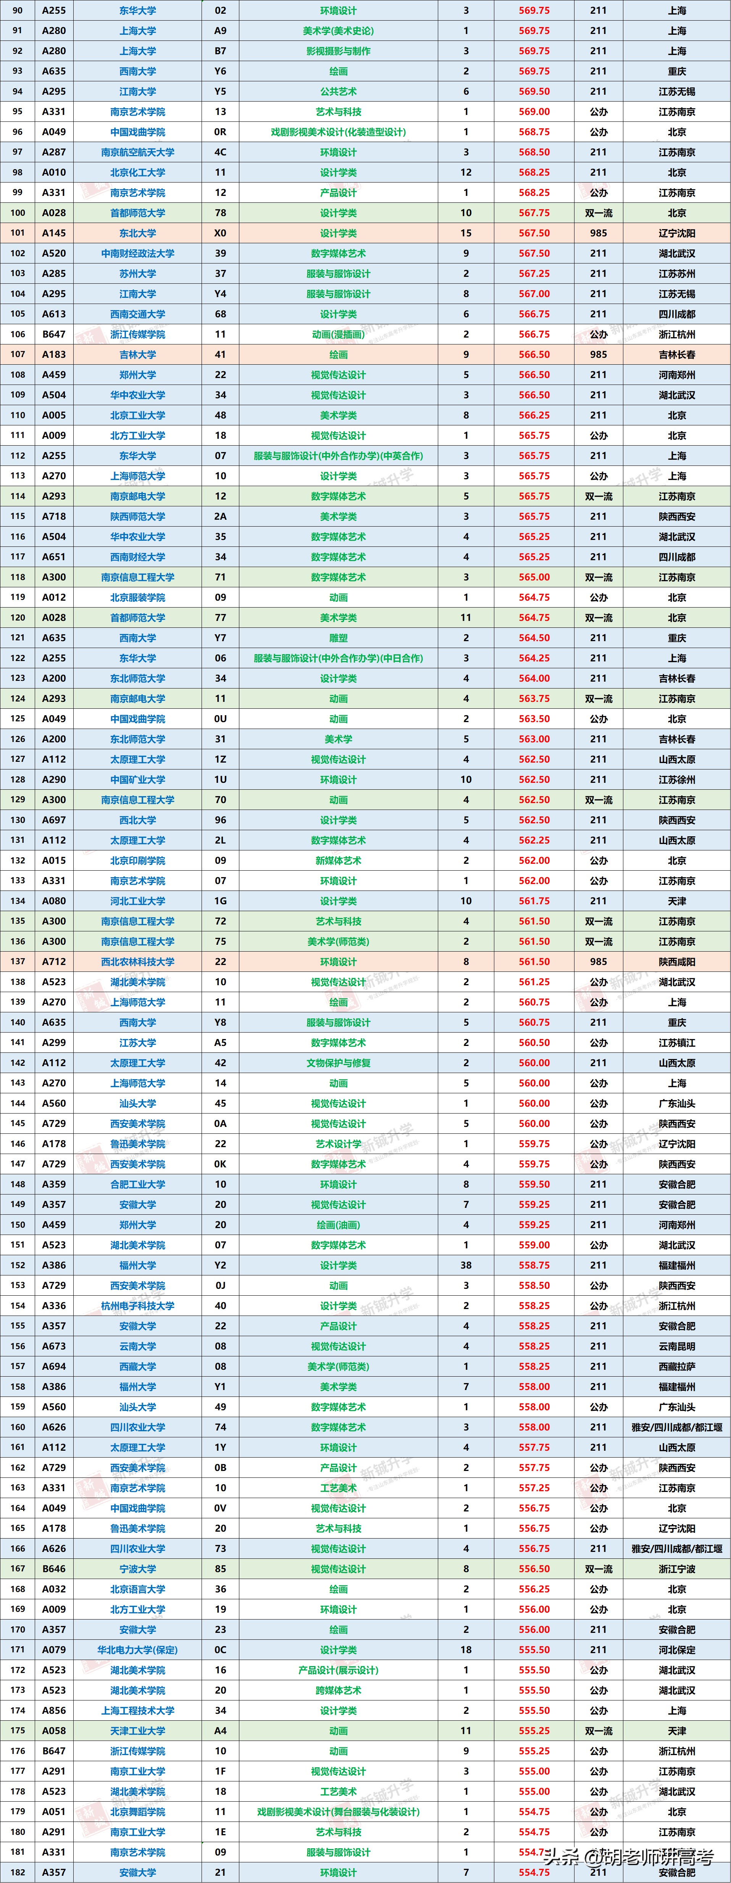Click the location 陕西咸阳
This screenshot has height=1883, width=731.
tap(677, 961)
